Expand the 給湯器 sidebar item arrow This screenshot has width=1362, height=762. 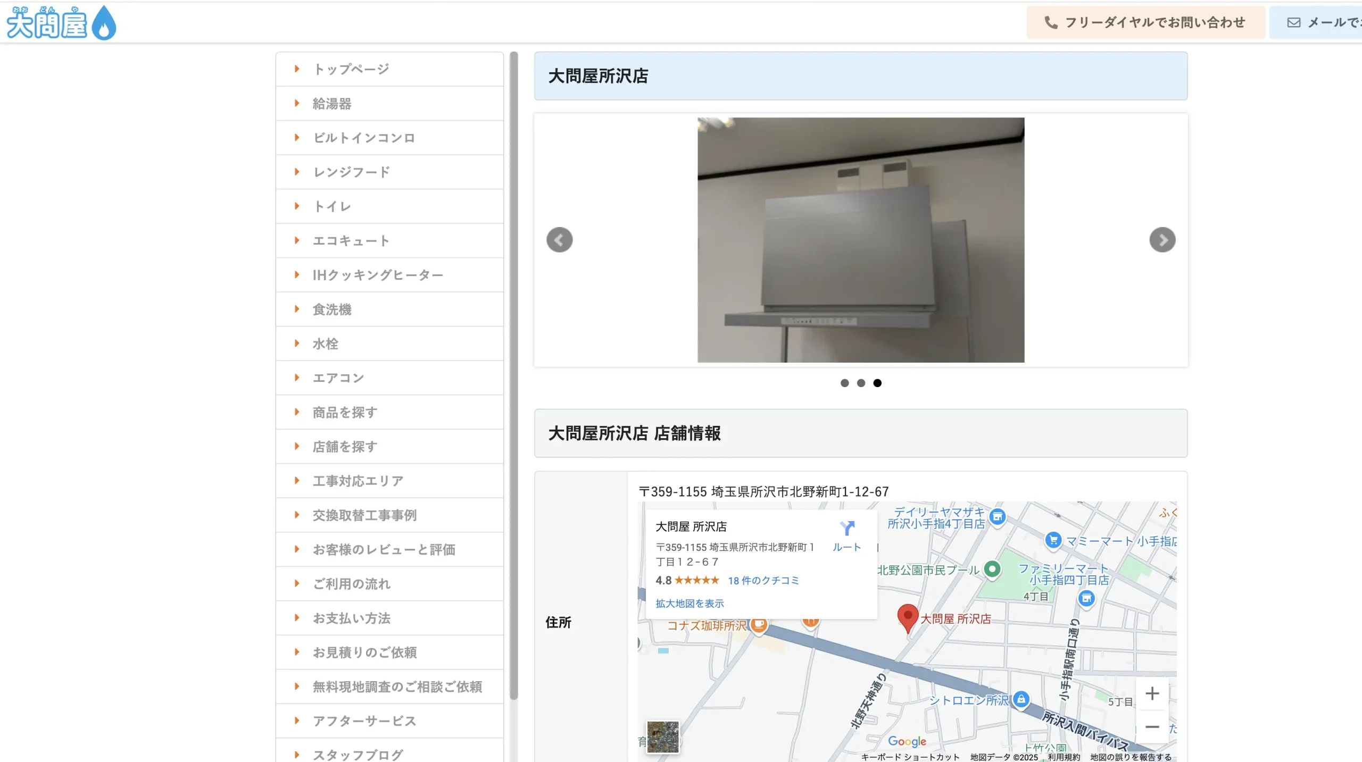coord(297,103)
